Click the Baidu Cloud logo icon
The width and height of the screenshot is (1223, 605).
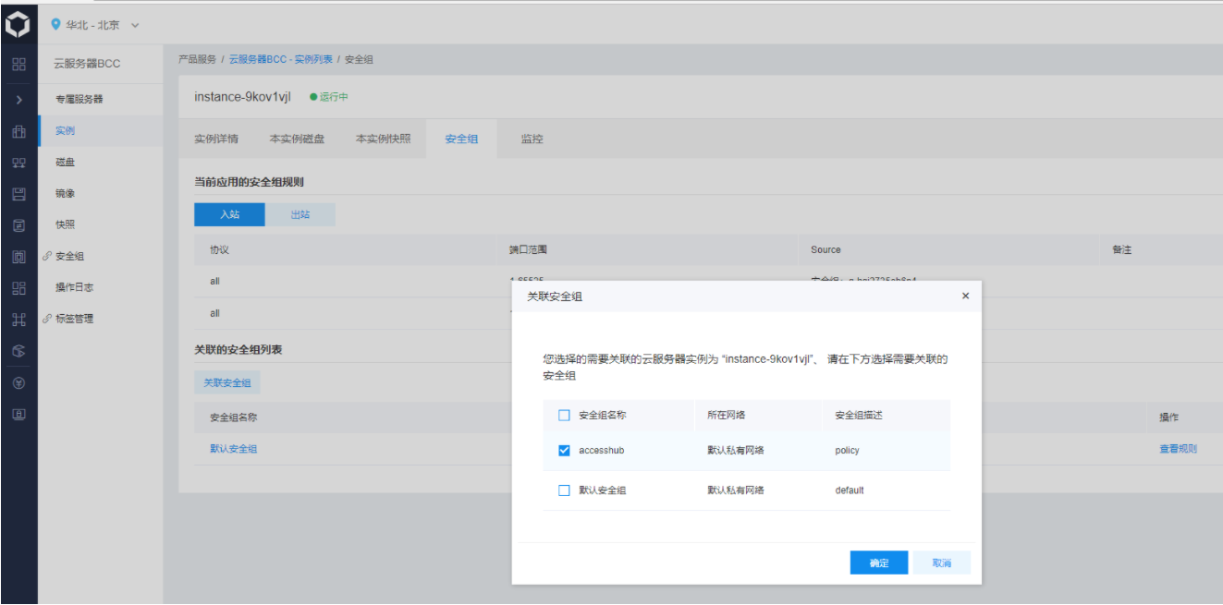(18, 24)
